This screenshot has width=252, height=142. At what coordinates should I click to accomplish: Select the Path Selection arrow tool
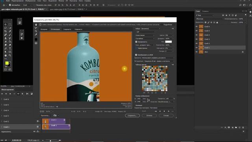6,52
